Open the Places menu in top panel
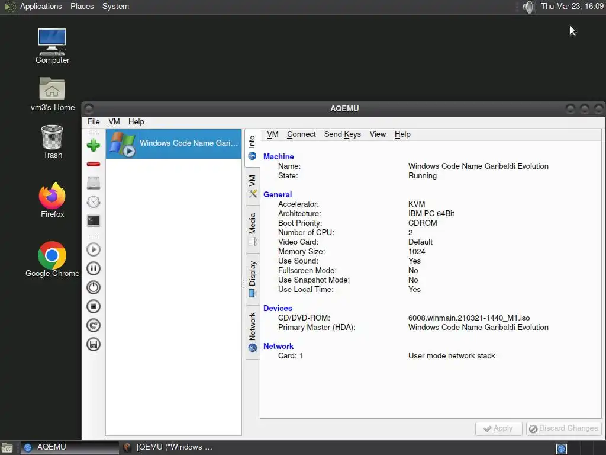The width and height of the screenshot is (606, 455). [x=82, y=6]
